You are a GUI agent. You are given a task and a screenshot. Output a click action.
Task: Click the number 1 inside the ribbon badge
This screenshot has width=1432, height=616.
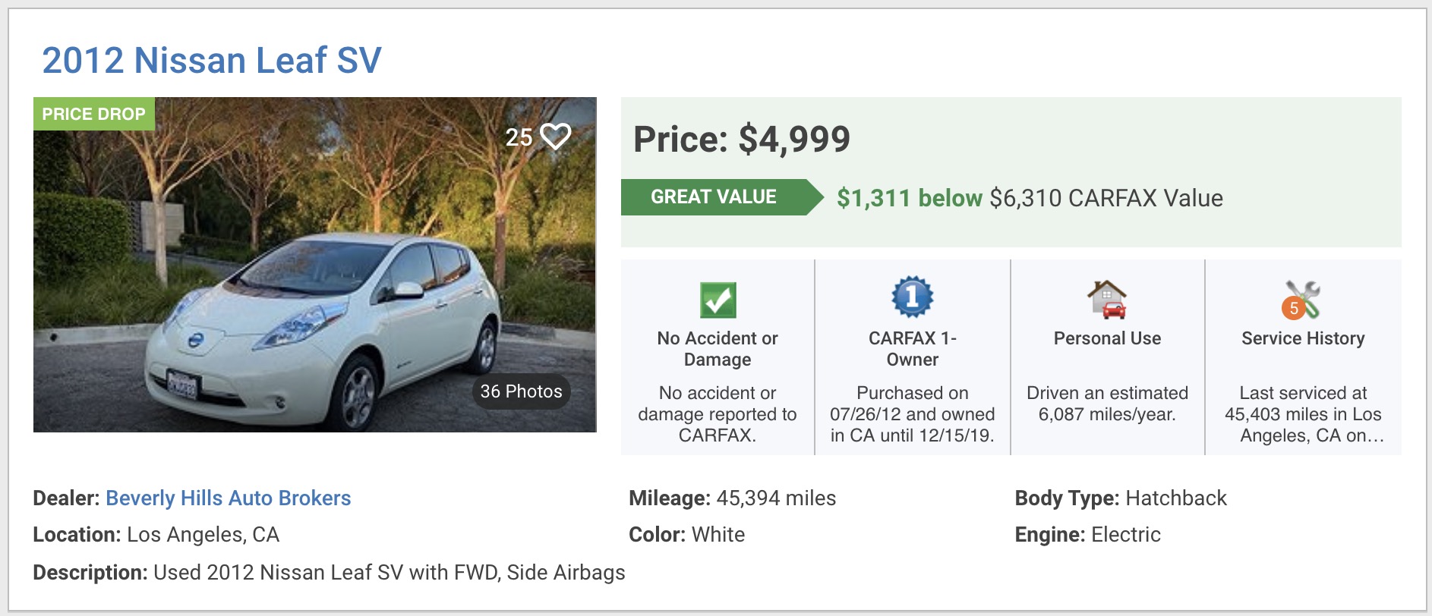point(913,297)
